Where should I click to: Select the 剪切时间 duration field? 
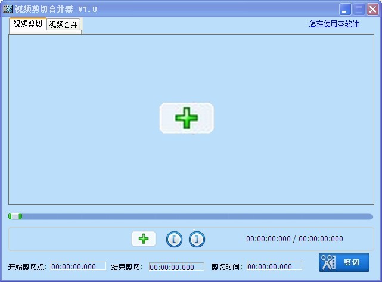click(x=274, y=266)
